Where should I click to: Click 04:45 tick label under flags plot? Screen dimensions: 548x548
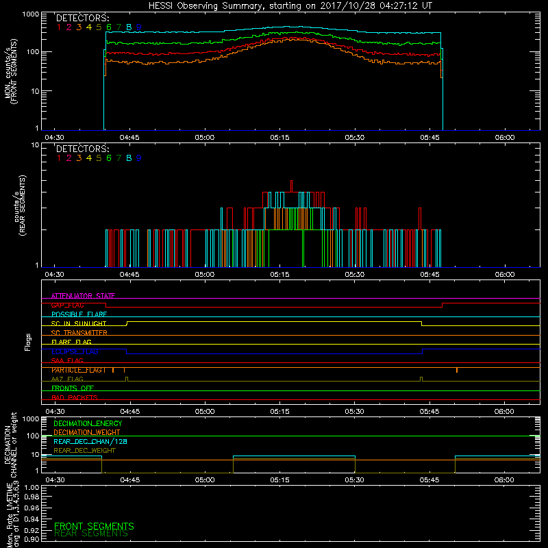130,412
